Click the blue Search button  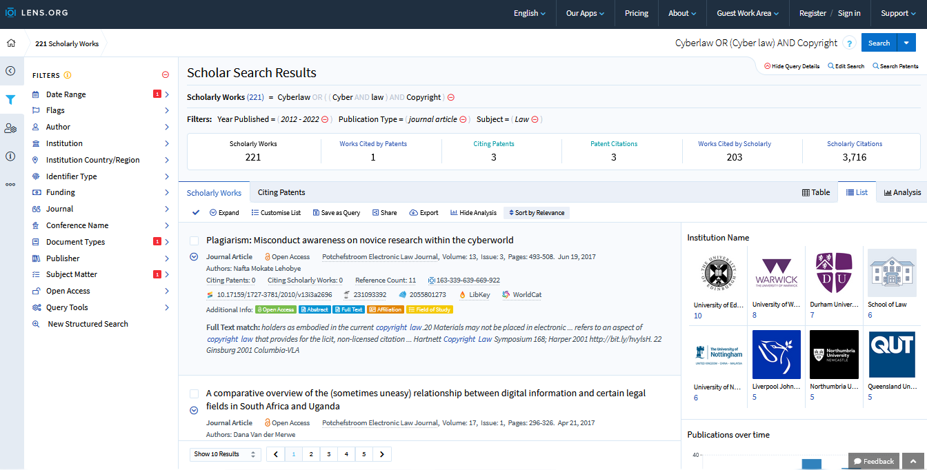879,43
